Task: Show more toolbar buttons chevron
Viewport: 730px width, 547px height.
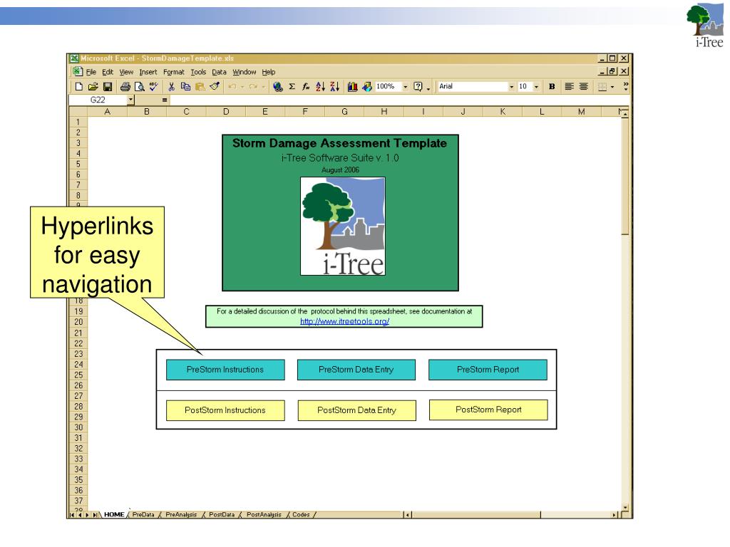Action: click(x=625, y=86)
